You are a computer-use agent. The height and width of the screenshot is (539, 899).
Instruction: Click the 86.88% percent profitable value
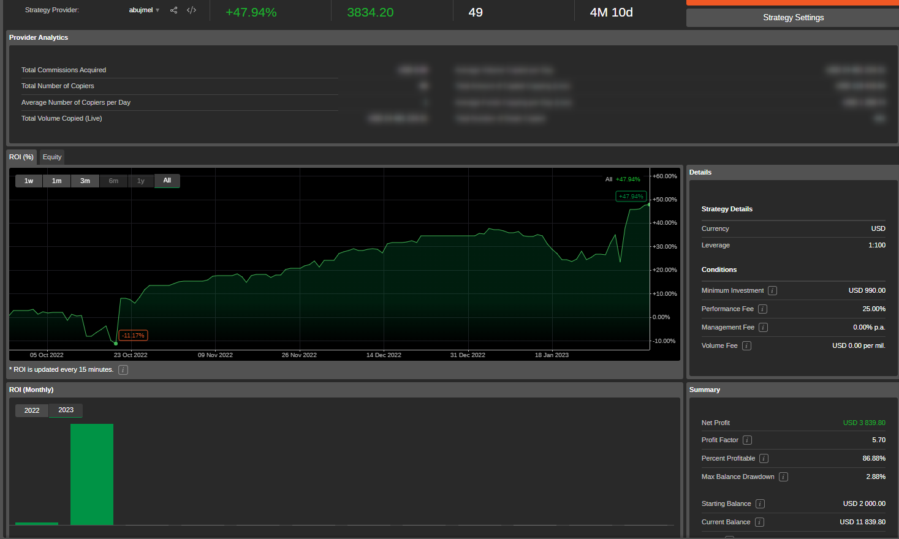point(874,459)
